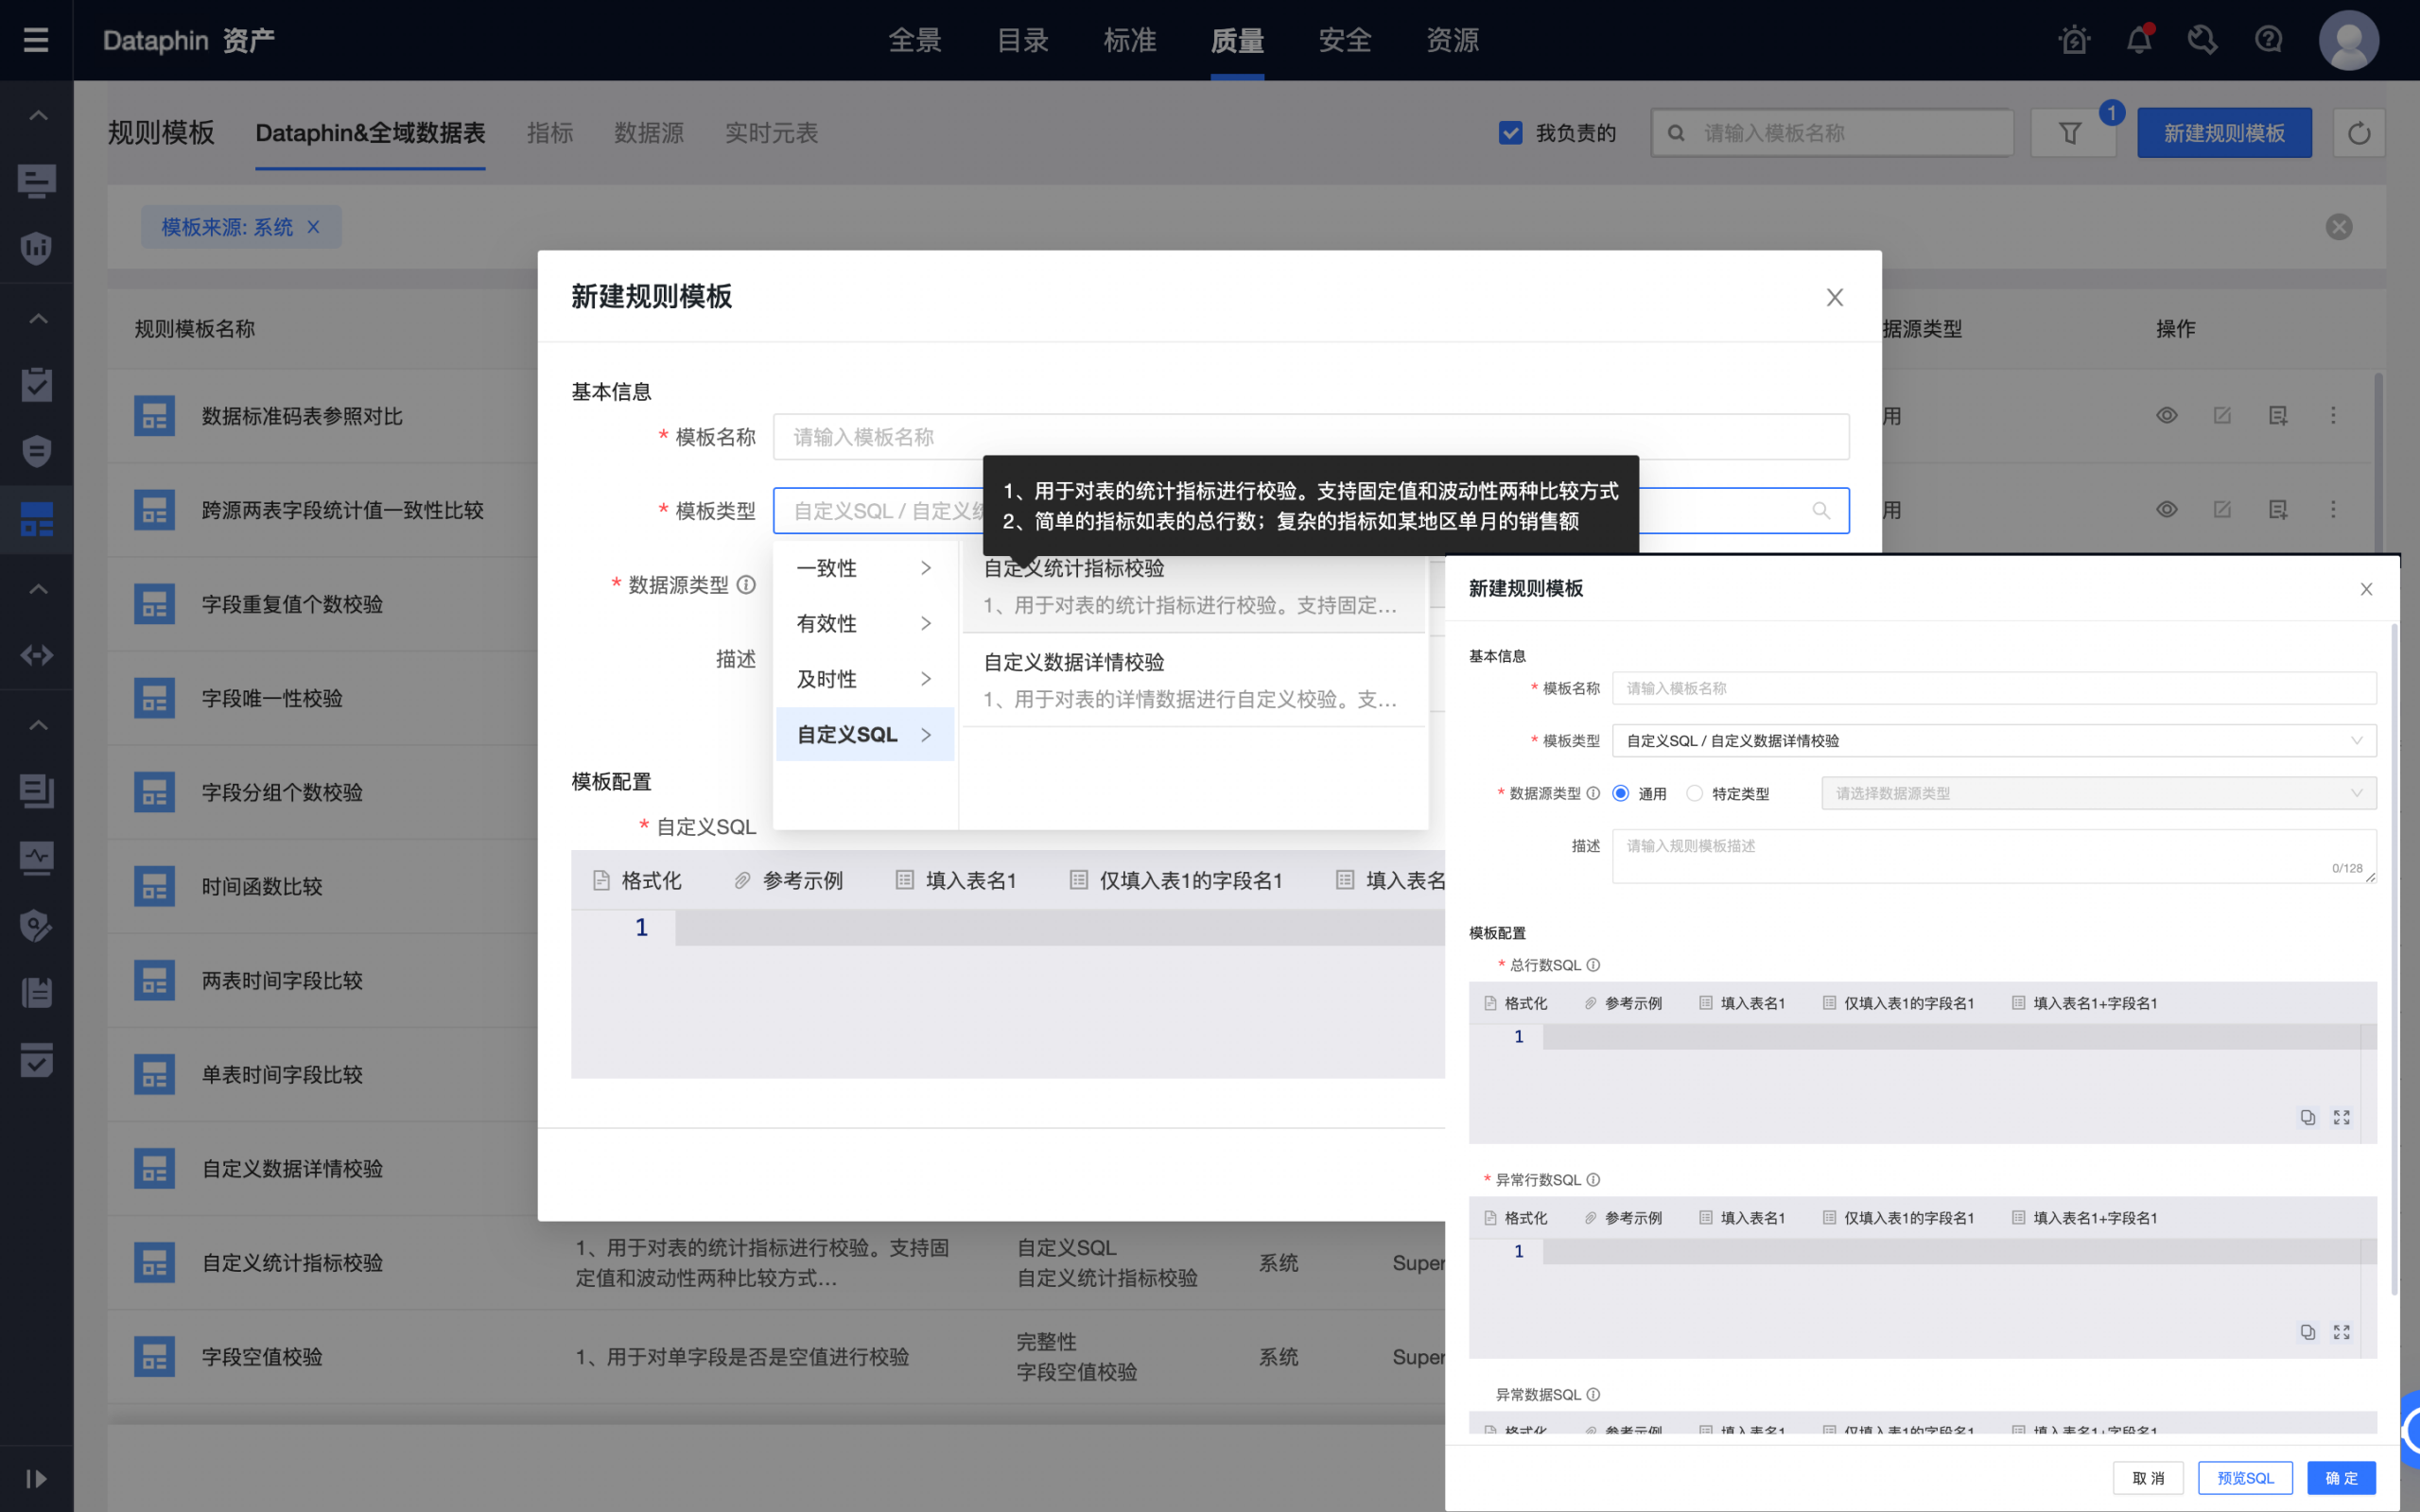Viewport: 2420px width, 1512px height.
Task: Switch to the 标准 nav tab
Action: point(1130,40)
